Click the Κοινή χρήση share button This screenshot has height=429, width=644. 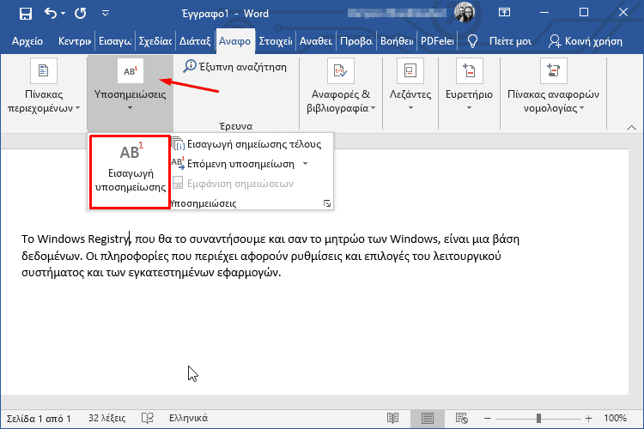pyautogui.click(x=586, y=41)
